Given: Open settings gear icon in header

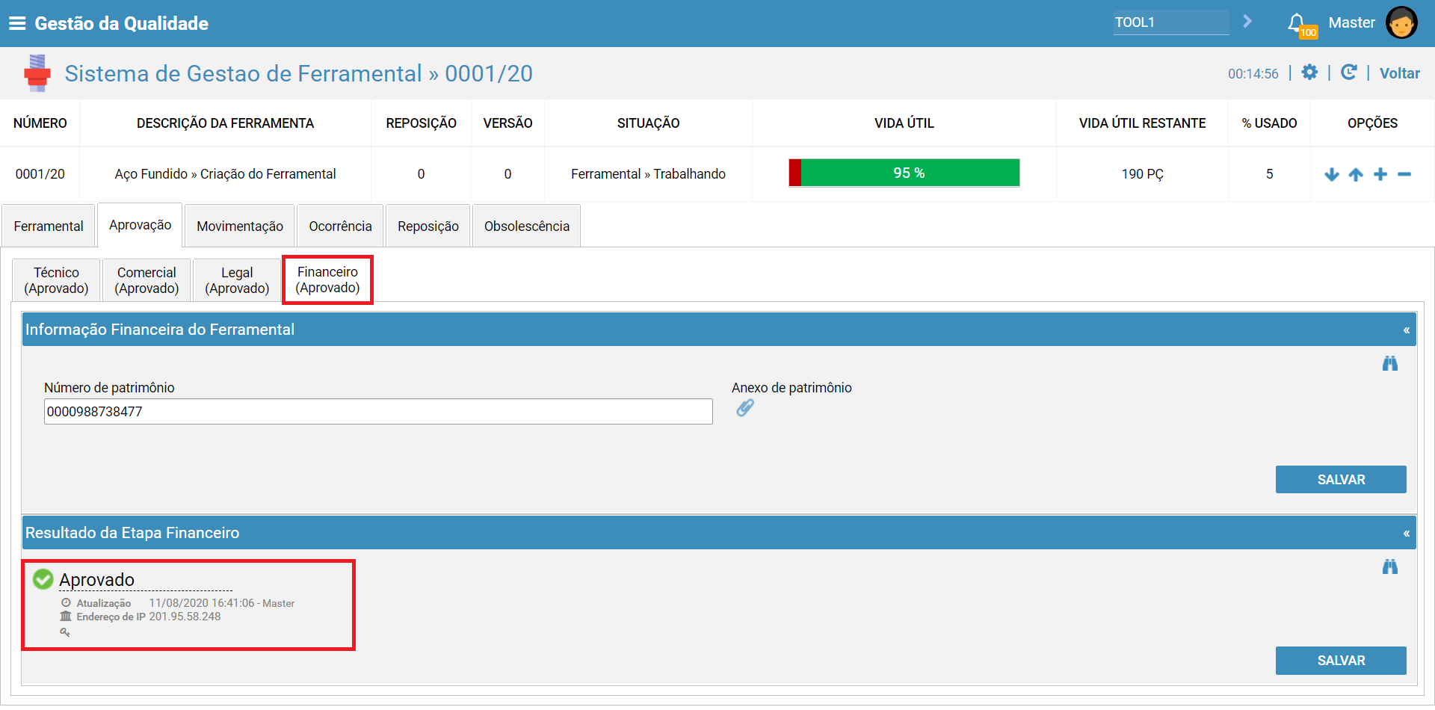Looking at the screenshot, I should click(1309, 72).
